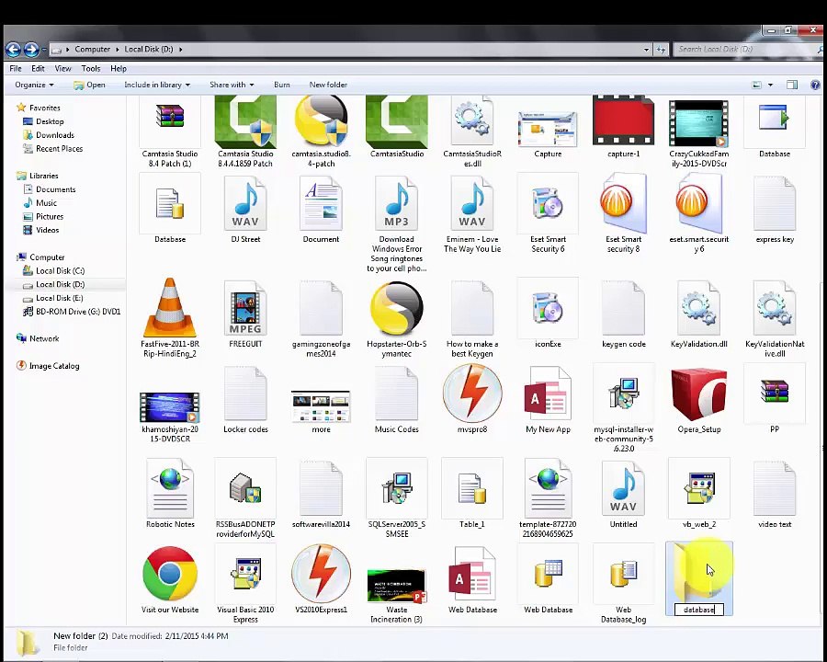This screenshot has height=662, width=827.
Task: Toggle the preview pane button
Action: pyautogui.click(x=792, y=85)
